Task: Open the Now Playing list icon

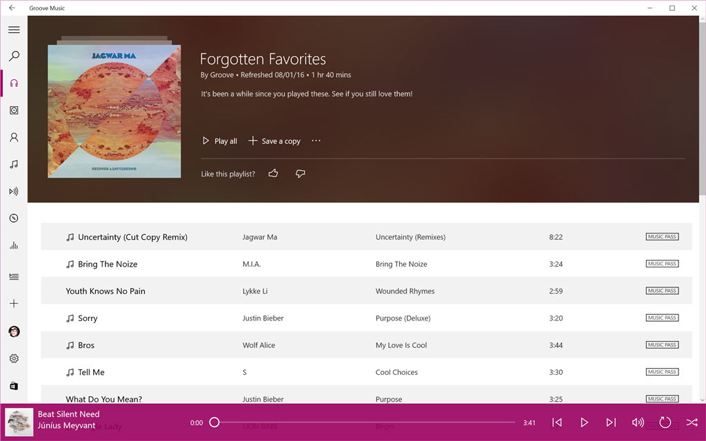Action: click(x=14, y=277)
